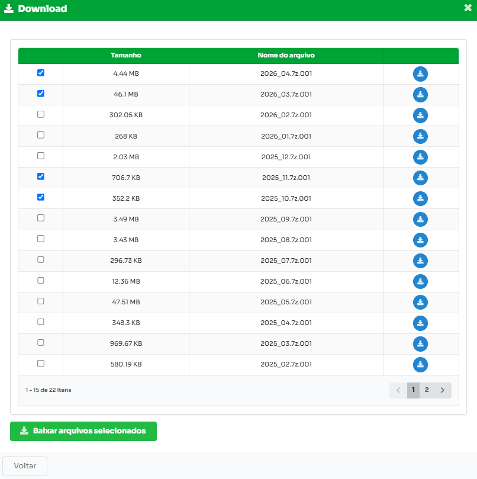The image size is (477, 479).
Task: Click the Tamanho column header
Action: (126, 55)
